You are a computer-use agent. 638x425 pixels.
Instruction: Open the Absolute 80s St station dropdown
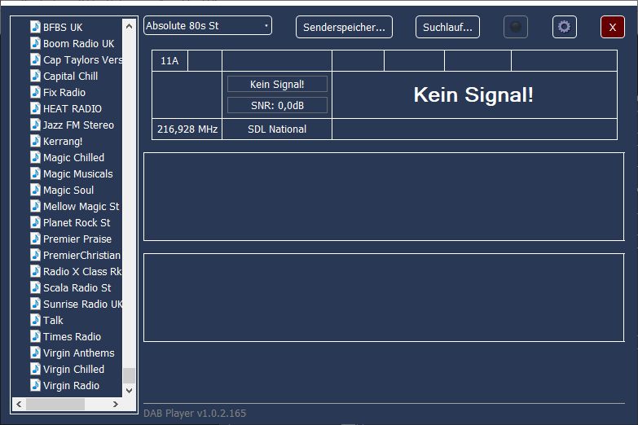coord(208,26)
